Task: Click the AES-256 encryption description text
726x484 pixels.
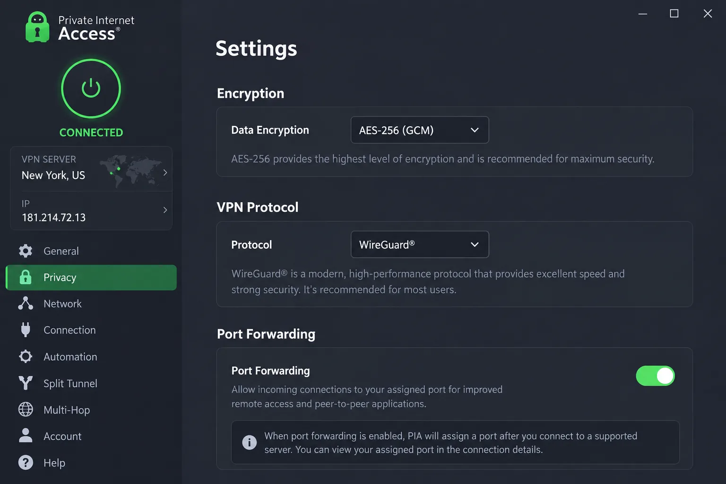Action: 443,159
